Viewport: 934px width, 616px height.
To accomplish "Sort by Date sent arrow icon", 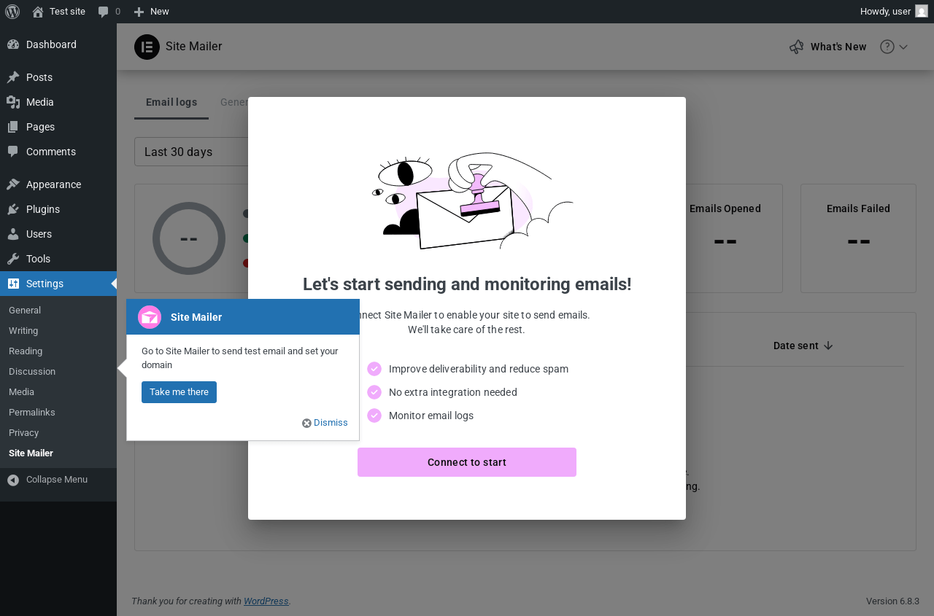I will pos(828,346).
